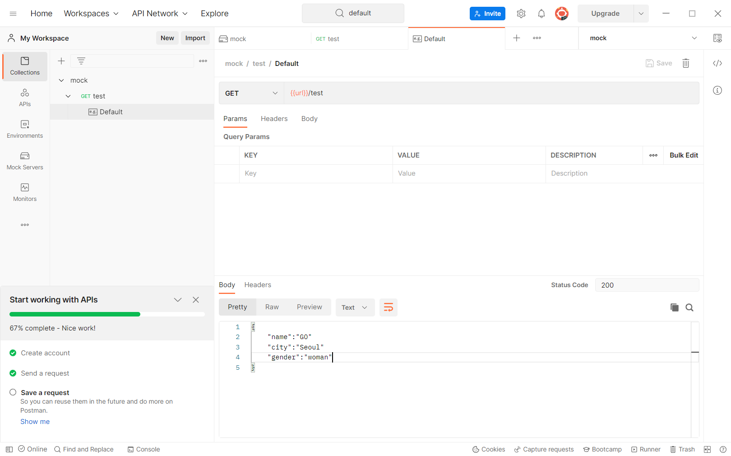
Task: Collapse the GET test request
Action: pos(68,96)
